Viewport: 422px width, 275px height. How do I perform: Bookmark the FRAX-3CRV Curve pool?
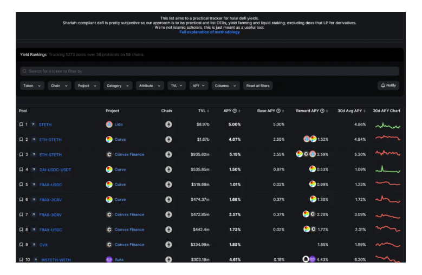click(21, 200)
